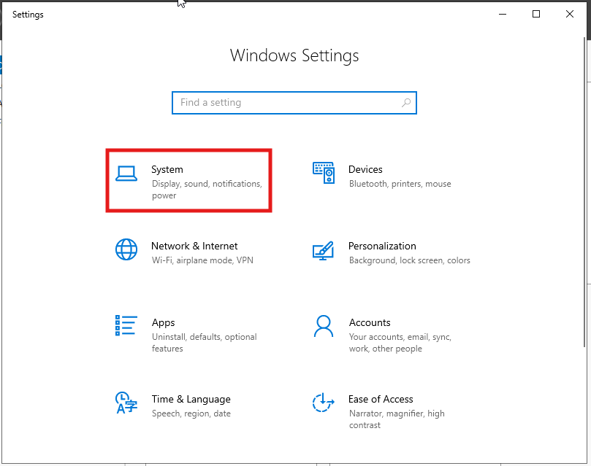The image size is (591, 466).
Task: Select the Personalization title text
Action: tap(382, 246)
